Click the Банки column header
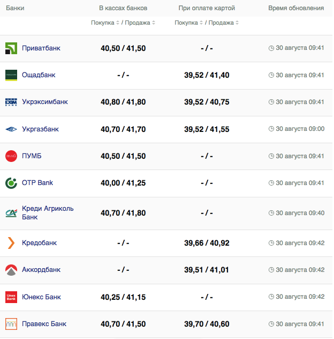 [x=15, y=9]
